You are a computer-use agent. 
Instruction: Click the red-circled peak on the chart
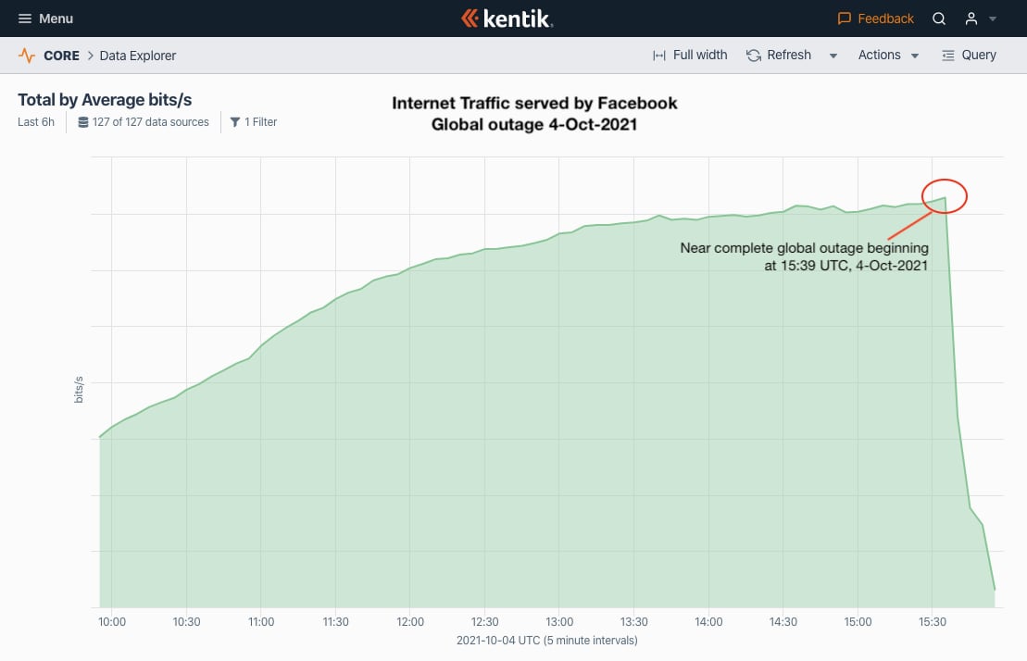(x=946, y=196)
